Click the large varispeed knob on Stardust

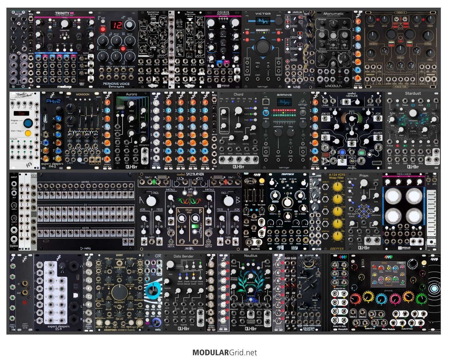click(x=413, y=113)
